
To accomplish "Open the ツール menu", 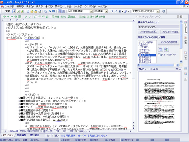I will click(78, 6).
